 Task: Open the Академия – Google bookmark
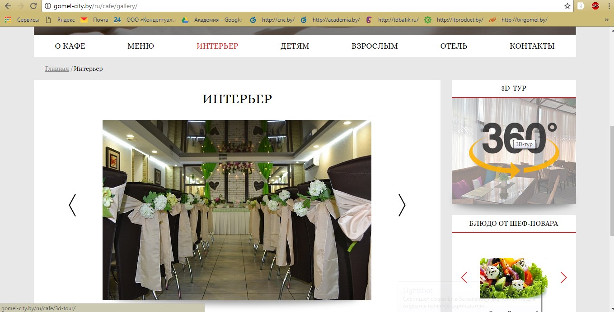212,20
